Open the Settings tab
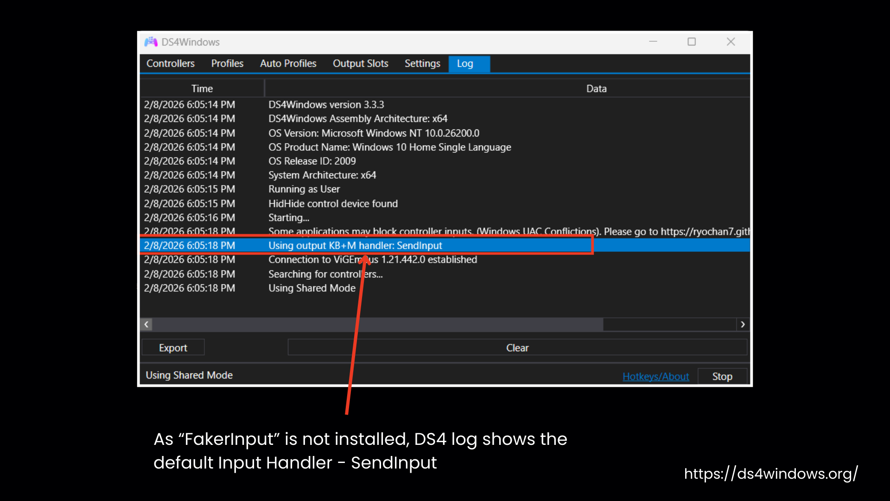Image resolution: width=890 pixels, height=501 pixels. (x=422, y=64)
